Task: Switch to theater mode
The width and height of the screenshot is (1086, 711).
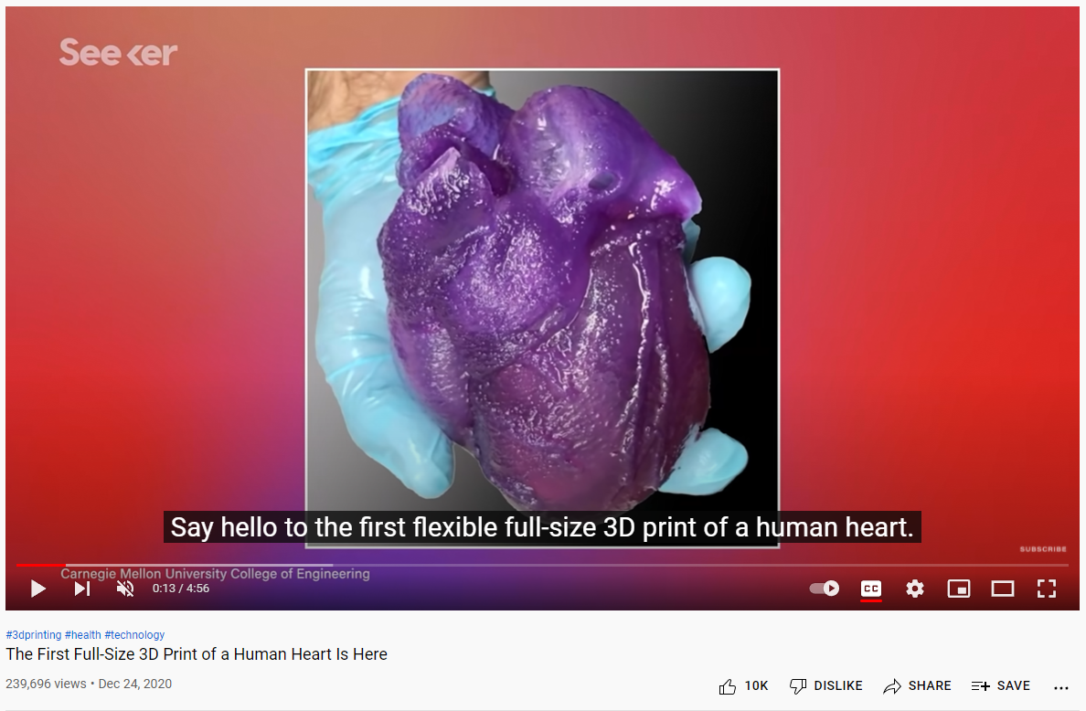Action: tap(1002, 589)
